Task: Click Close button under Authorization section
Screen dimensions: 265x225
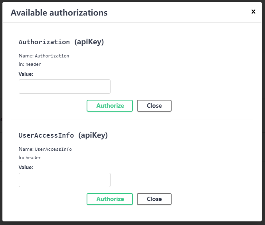Action: click(154, 106)
